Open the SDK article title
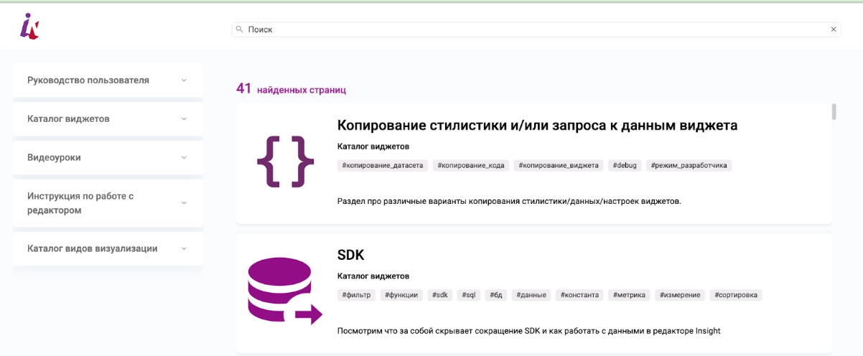This screenshot has height=356, width=863. point(351,255)
